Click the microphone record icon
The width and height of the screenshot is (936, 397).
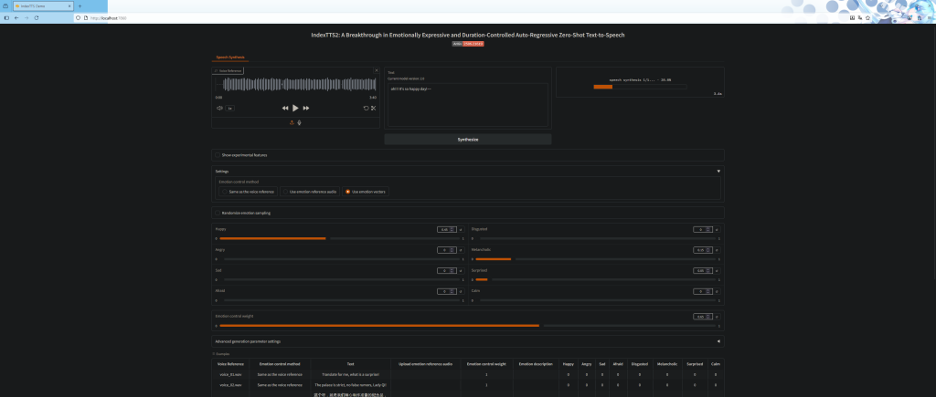tap(299, 122)
